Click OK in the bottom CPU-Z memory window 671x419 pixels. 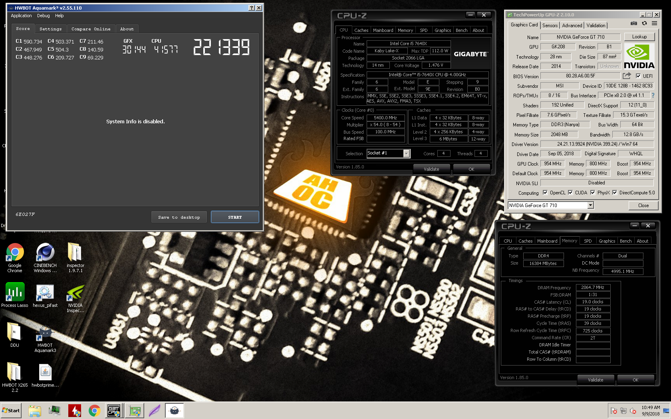635,380
